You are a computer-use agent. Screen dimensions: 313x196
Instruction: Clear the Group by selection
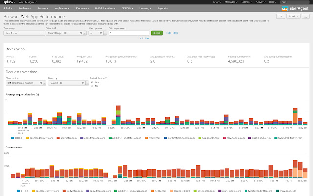(x=83, y=83)
